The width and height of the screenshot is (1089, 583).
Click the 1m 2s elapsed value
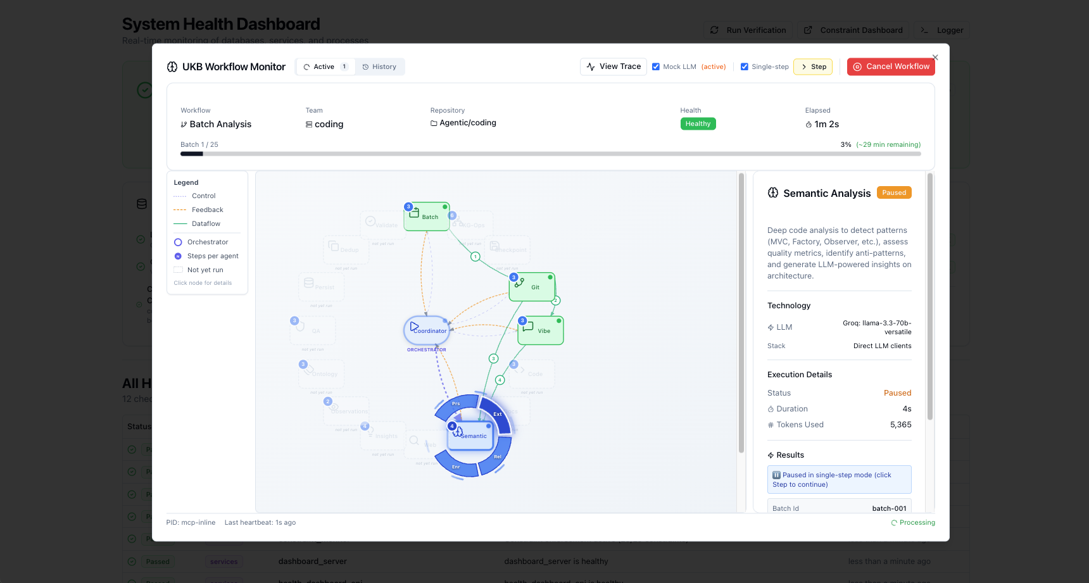826,124
